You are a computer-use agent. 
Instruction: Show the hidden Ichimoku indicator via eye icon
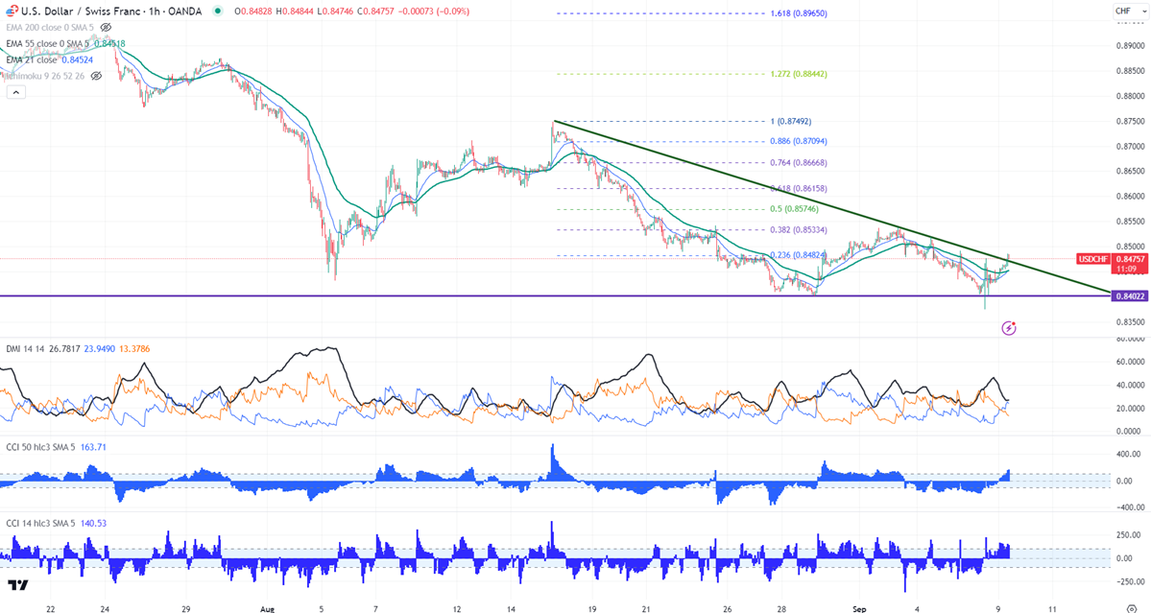[96, 76]
